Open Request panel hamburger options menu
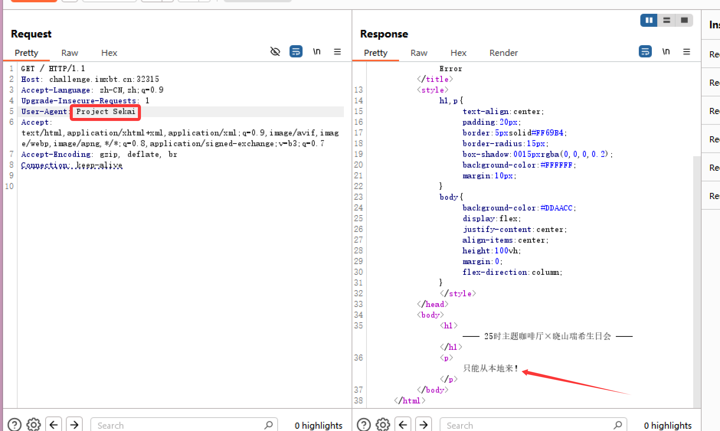Screen dimensions: 720x431 click(337, 52)
